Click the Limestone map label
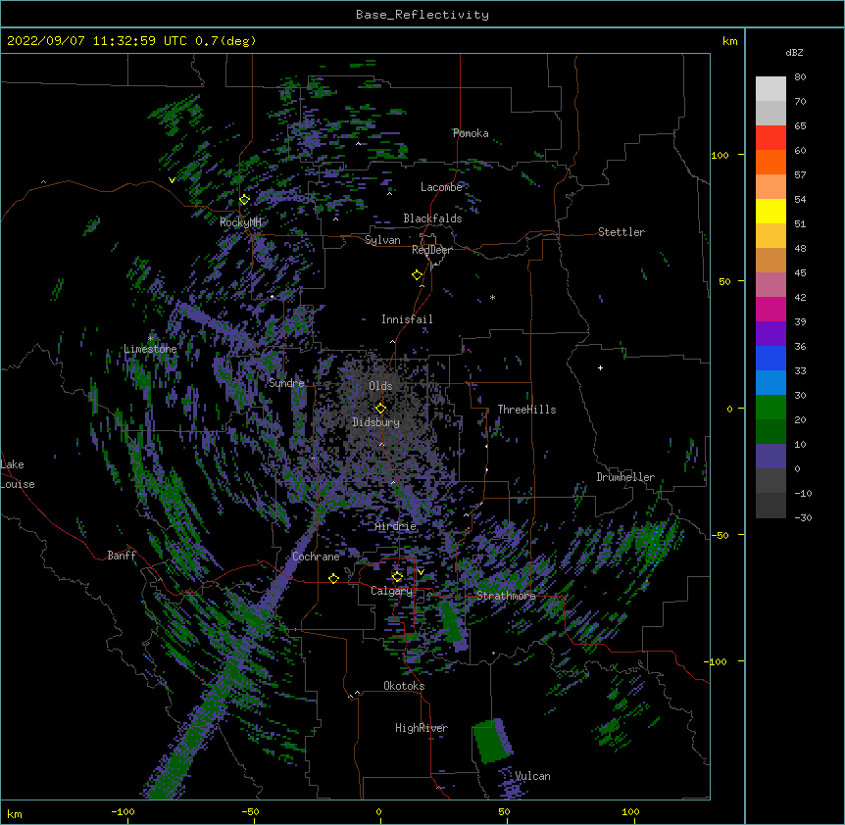Image resolution: width=845 pixels, height=825 pixels. click(x=150, y=350)
